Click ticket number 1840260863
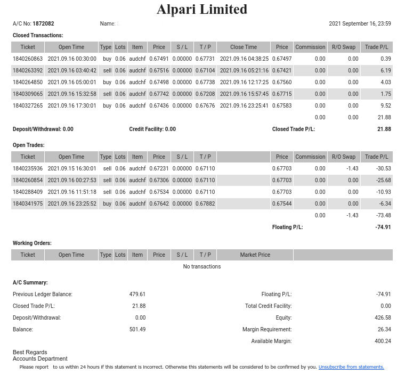The width and height of the screenshot is (413, 383). [28, 59]
